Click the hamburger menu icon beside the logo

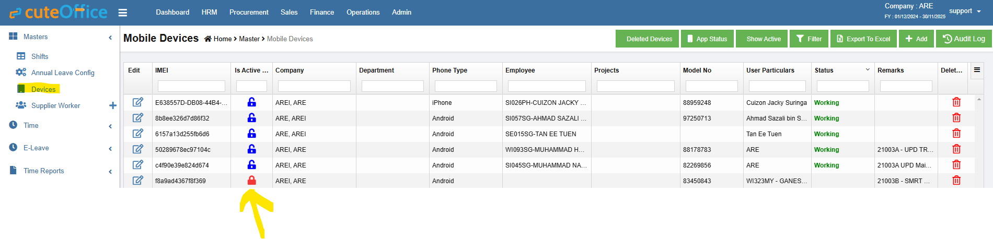[x=123, y=13]
